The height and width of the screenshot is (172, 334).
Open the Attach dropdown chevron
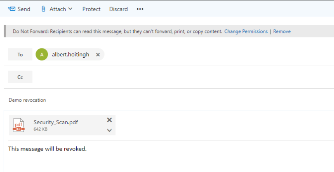(71, 9)
